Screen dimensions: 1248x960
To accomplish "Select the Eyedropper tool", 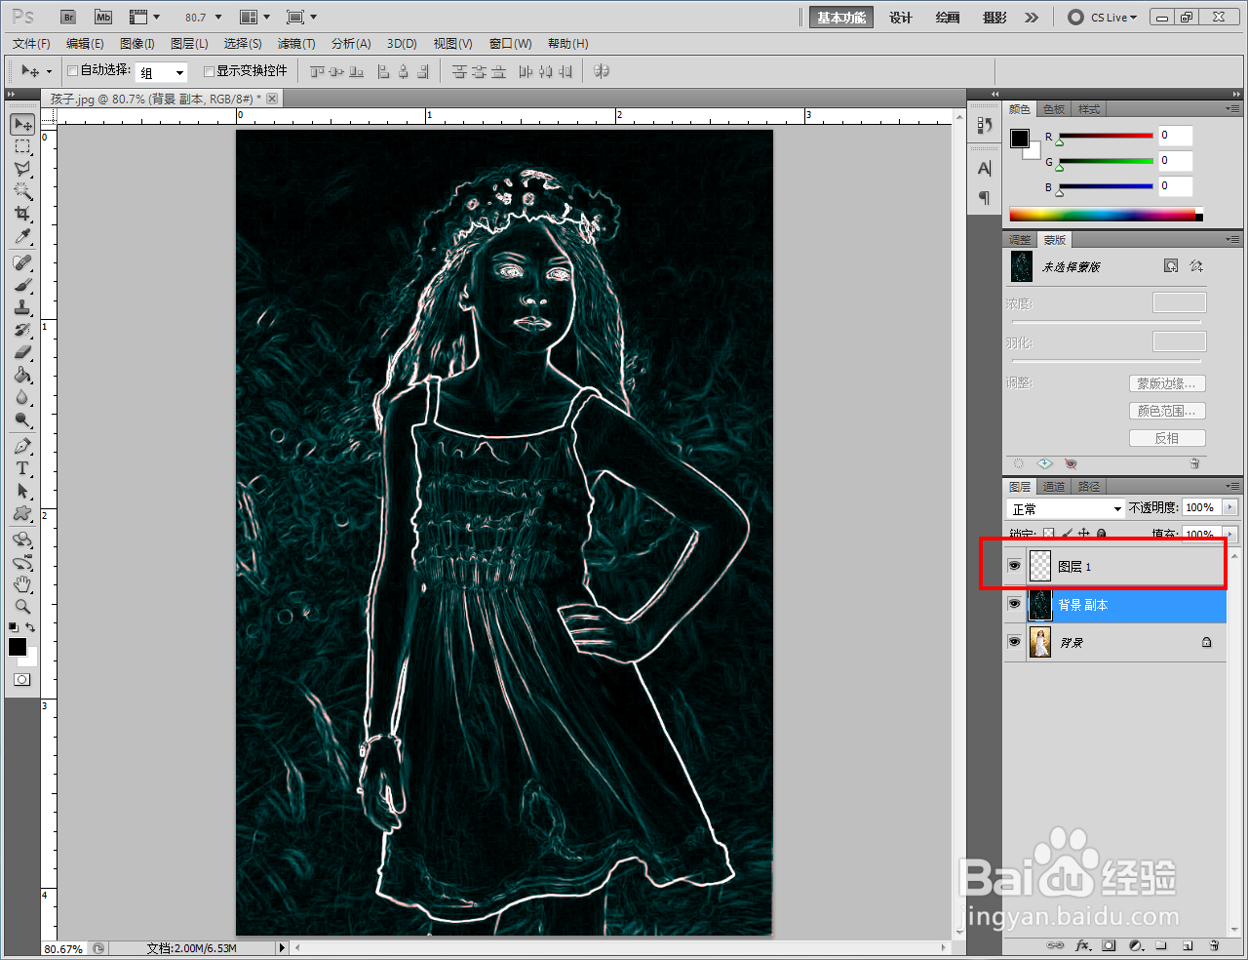I will (x=22, y=236).
